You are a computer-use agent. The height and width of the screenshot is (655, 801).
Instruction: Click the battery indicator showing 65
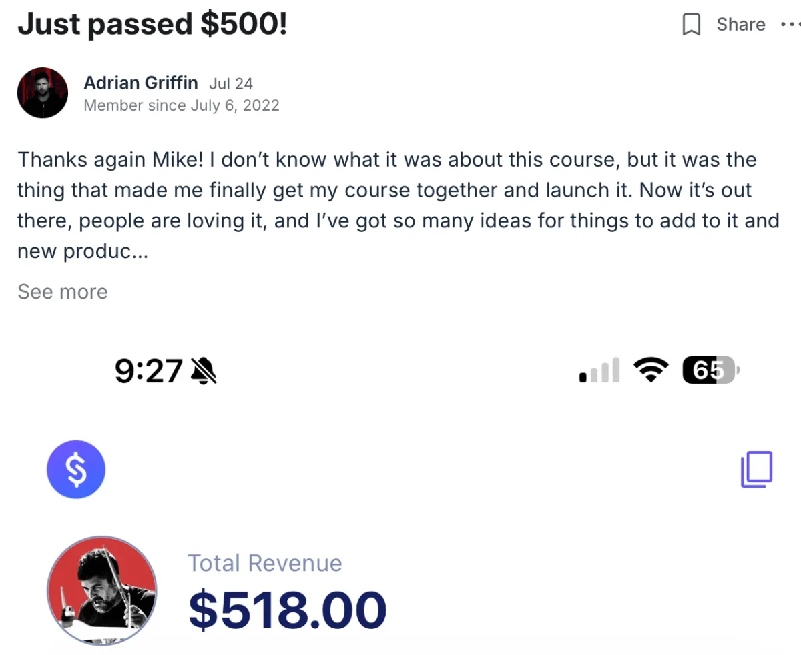(x=710, y=370)
